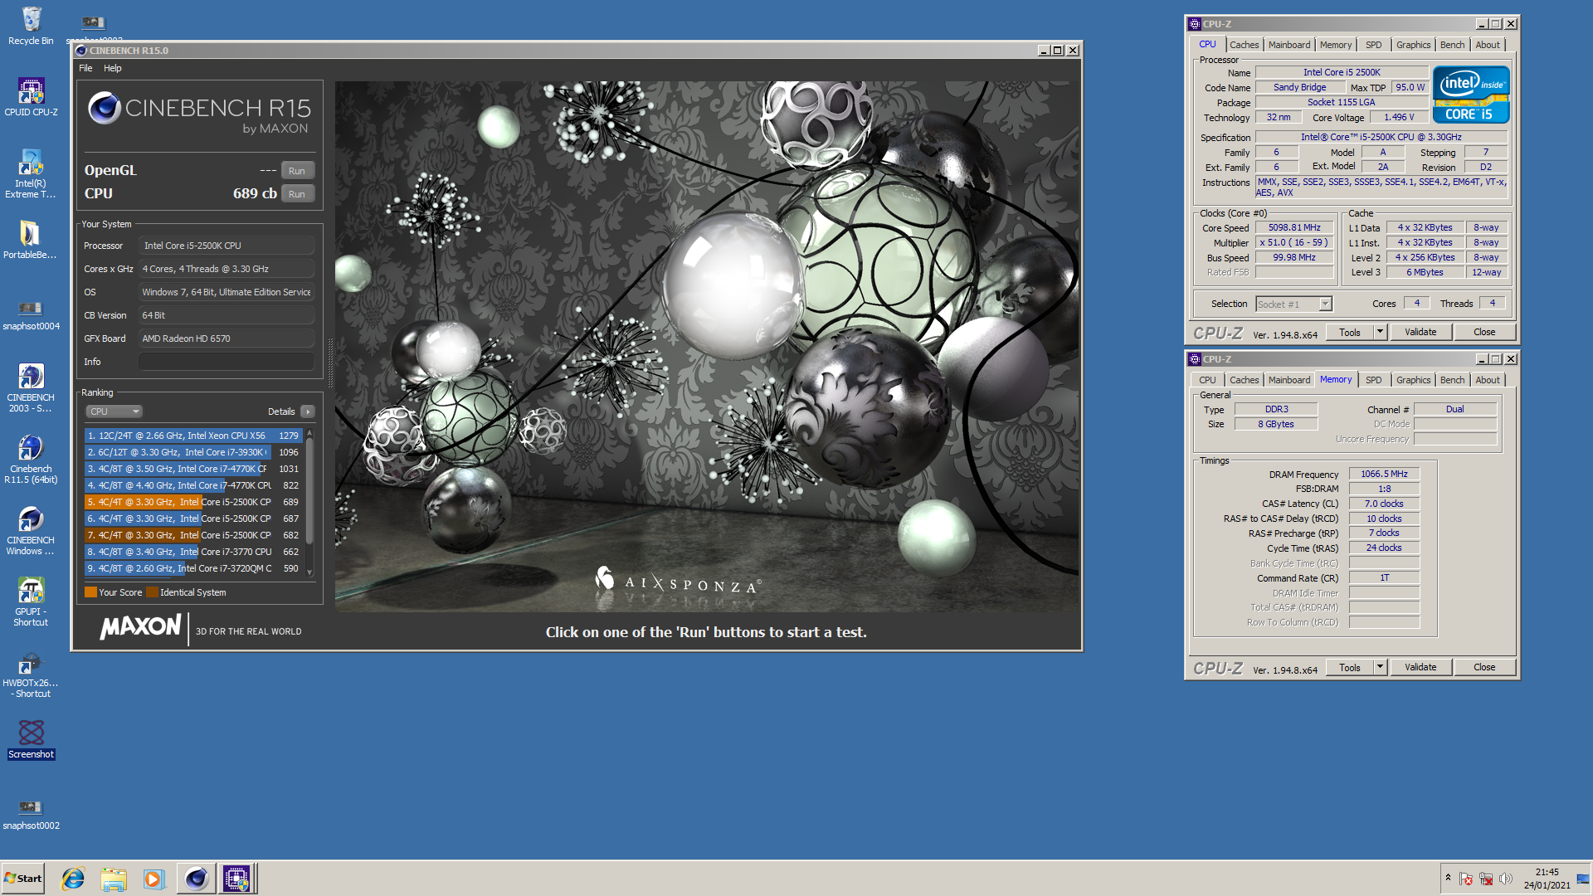Select ranking entry Xeon X56 1279
This screenshot has height=896, width=1593.
pos(192,436)
